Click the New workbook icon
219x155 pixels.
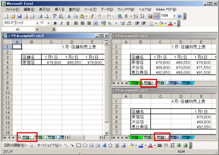(x=6, y=16)
